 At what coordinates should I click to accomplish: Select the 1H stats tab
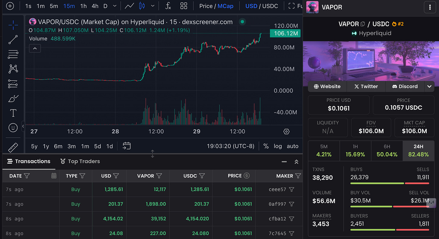355,151
